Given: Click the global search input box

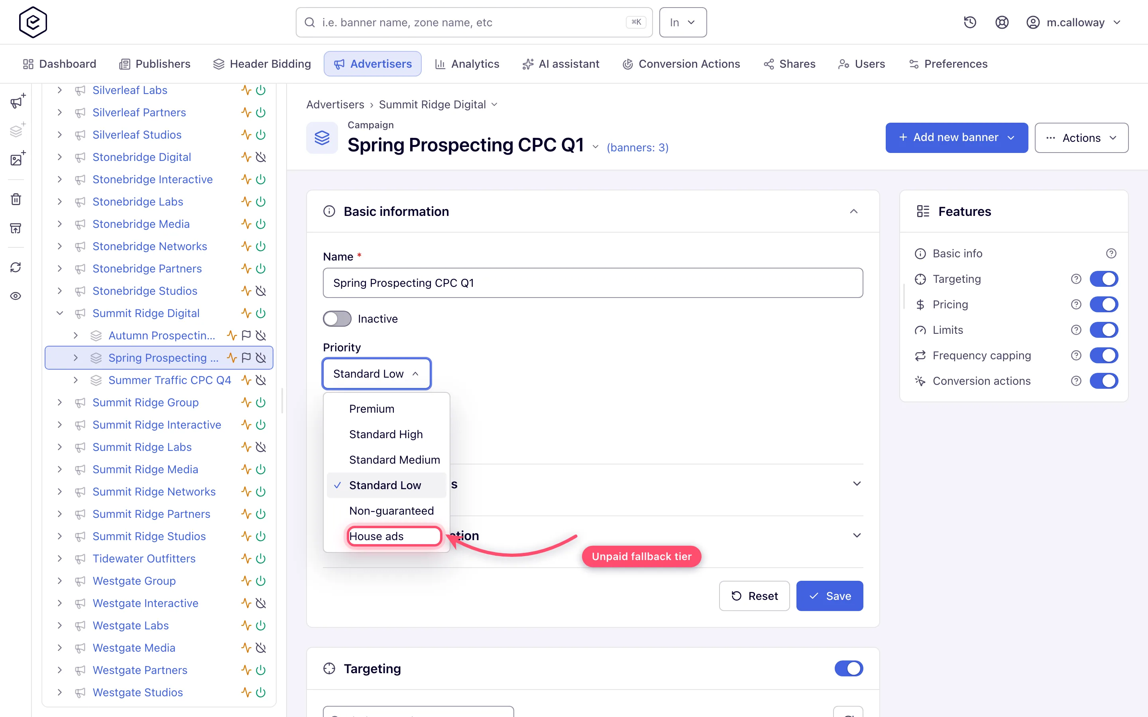Looking at the screenshot, I should tap(474, 22).
